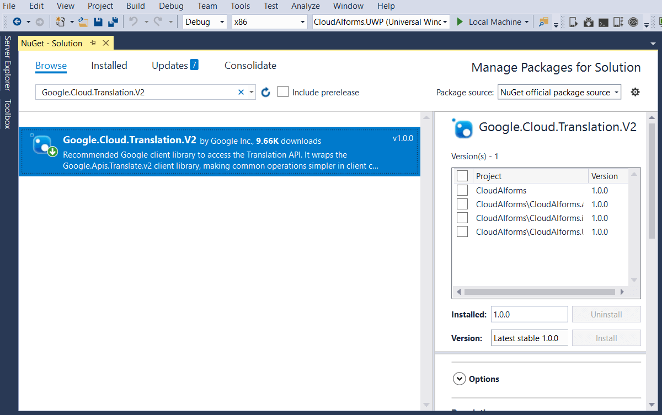Click the Uninstall button

606,314
